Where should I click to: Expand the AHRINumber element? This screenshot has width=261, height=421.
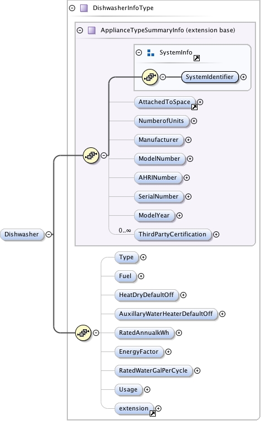coord(186,178)
